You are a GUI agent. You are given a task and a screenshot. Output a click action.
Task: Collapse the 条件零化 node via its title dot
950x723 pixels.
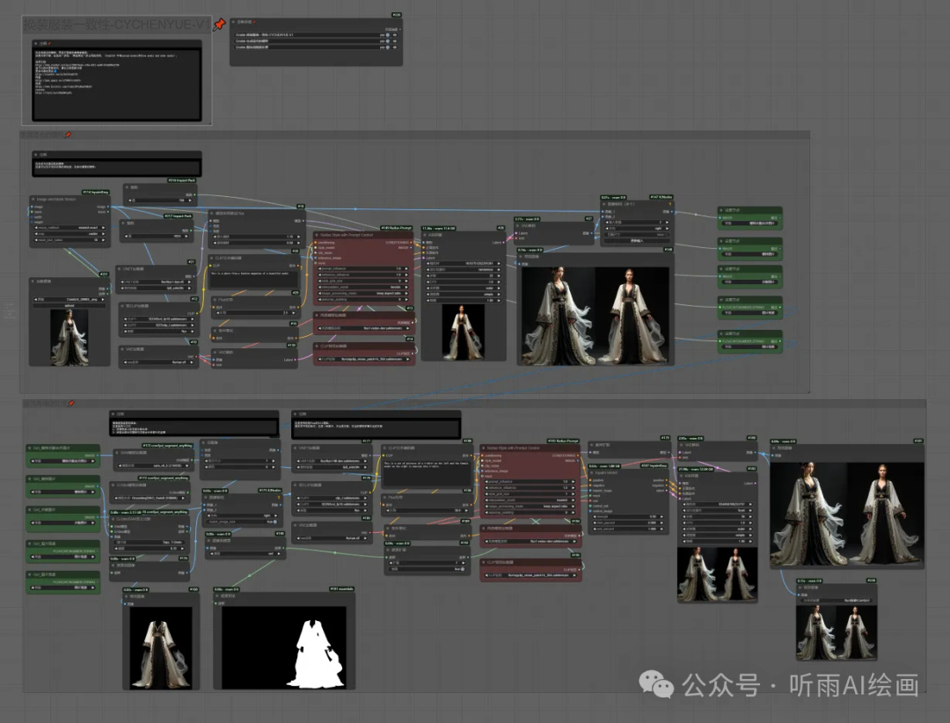pyautogui.click(x=215, y=331)
